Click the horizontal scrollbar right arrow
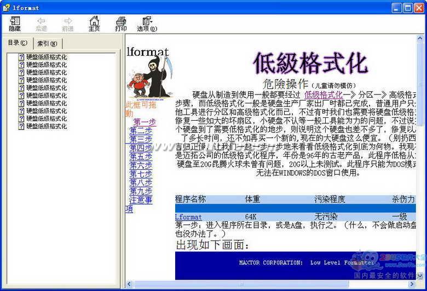This screenshot has width=427, height=291. click(x=412, y=284)
